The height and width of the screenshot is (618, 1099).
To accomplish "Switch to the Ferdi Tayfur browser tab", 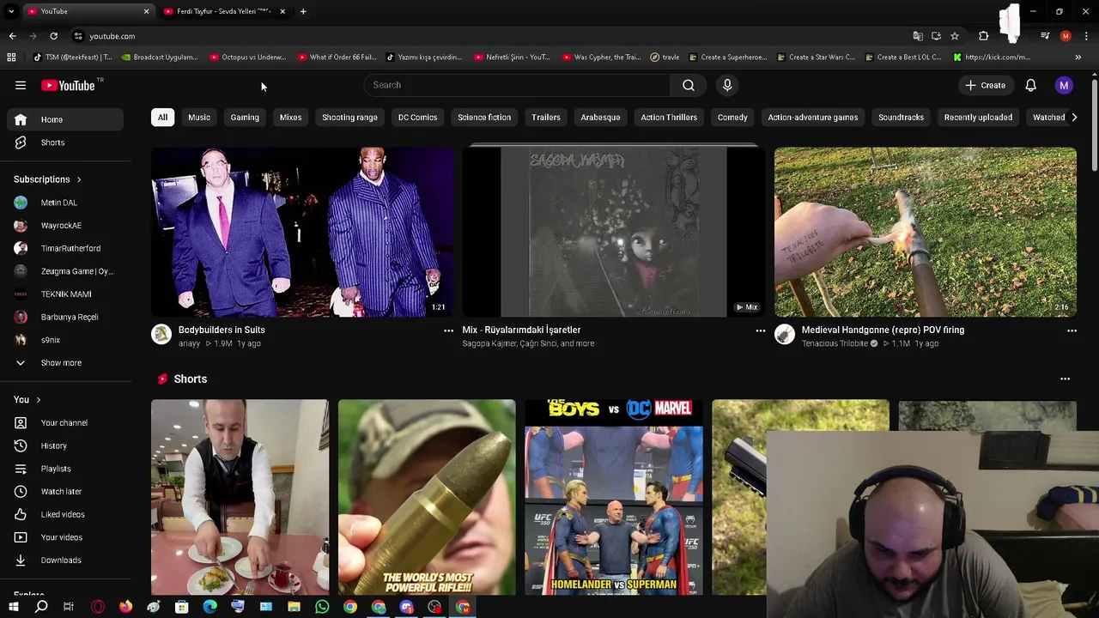I will pos(223,11).
